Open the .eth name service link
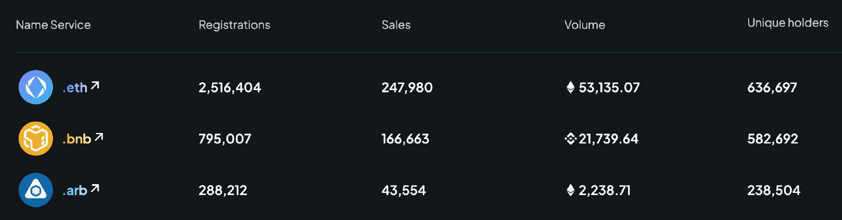 tap(75, 88)
